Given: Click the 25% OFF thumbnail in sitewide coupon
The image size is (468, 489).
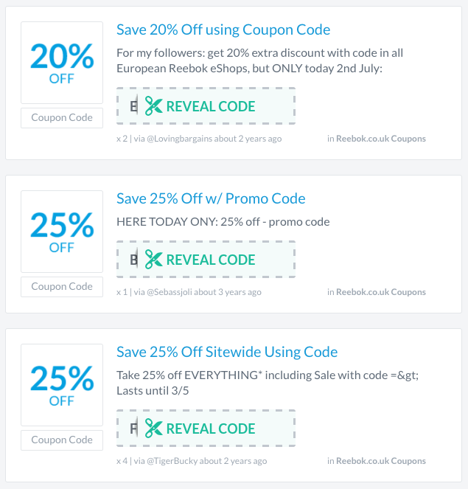Looking at the screenshot, I should tap(62, 385).
